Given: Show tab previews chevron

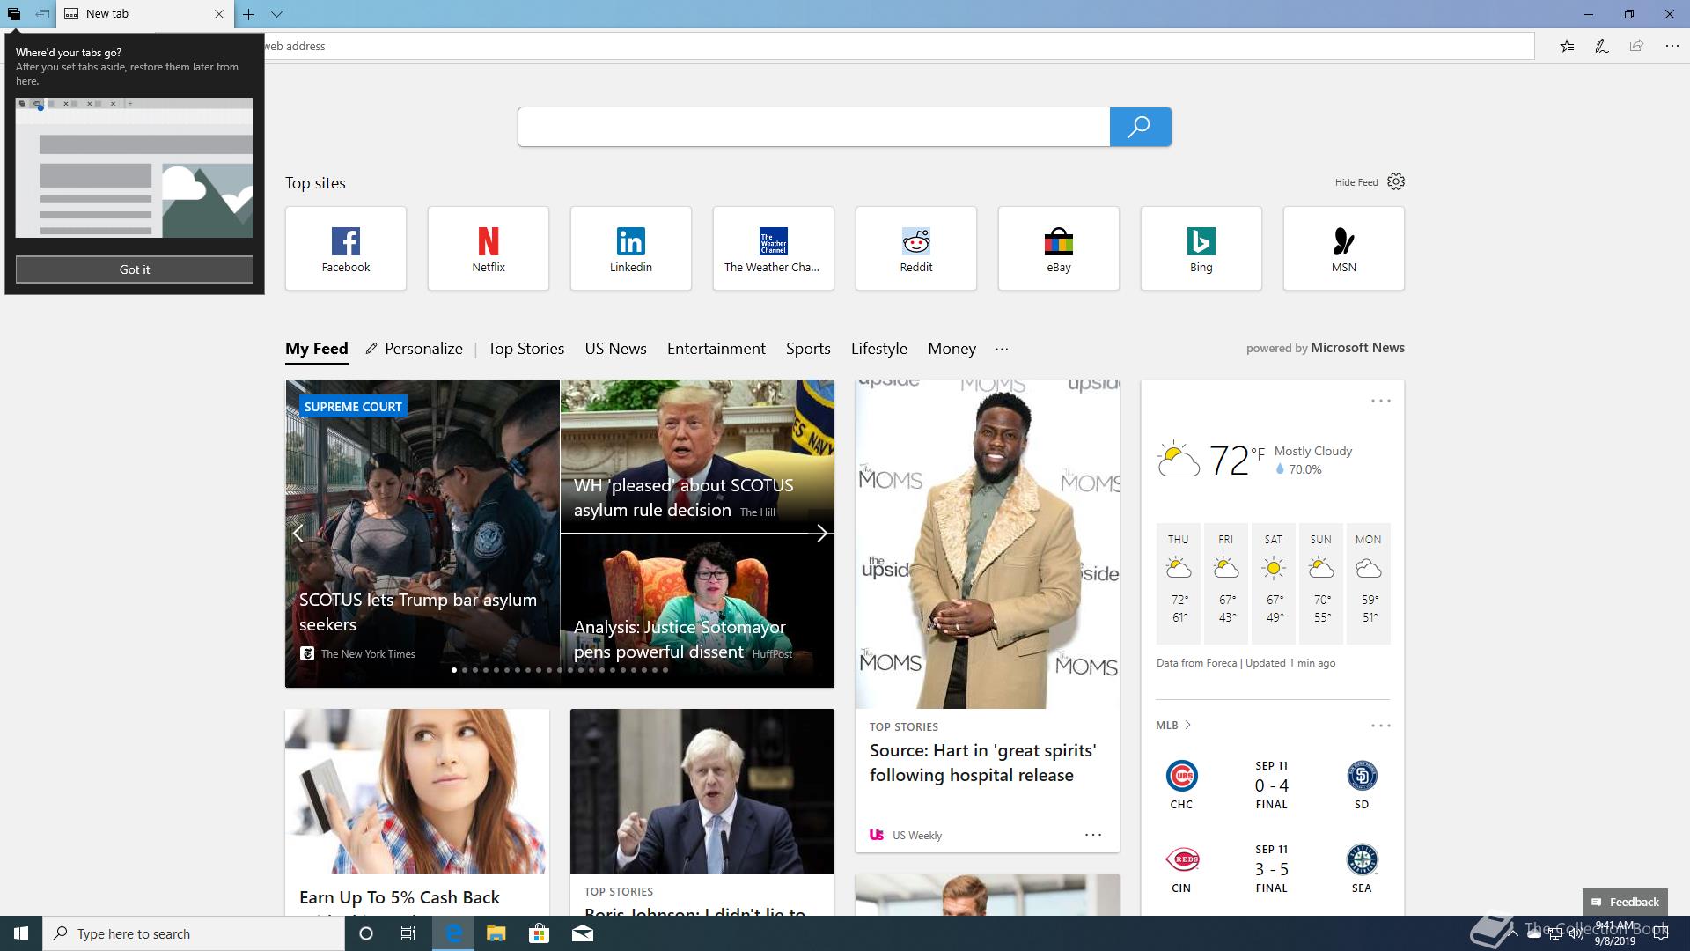Looking at the screenshot, I should [x=276, y=14].
